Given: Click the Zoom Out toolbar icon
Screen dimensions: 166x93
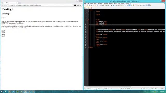Looking at the screenshot, I should point(118,5).
